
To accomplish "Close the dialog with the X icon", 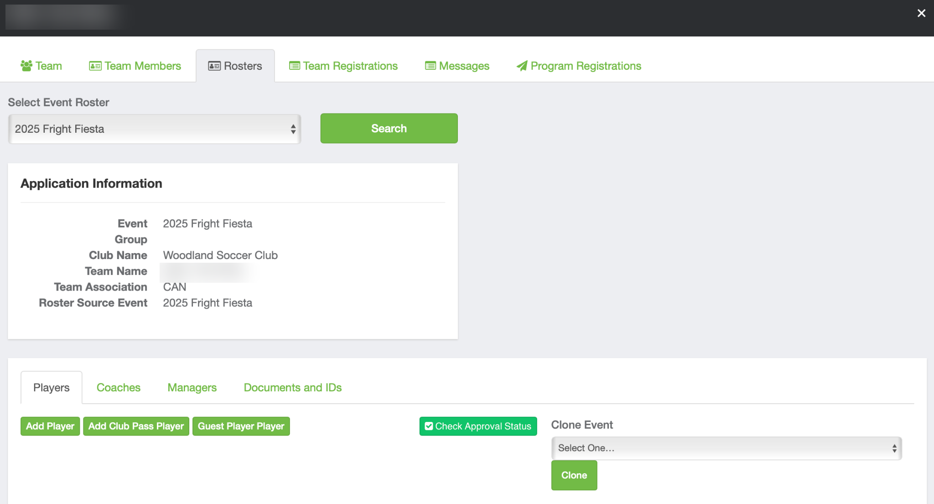I will click(921, 13).
